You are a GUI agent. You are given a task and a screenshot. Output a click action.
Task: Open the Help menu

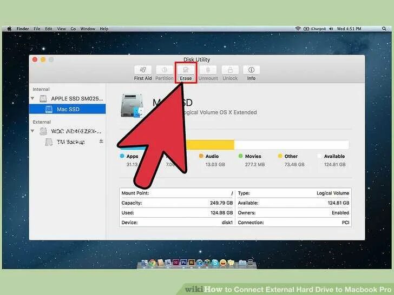pos(104,29)
